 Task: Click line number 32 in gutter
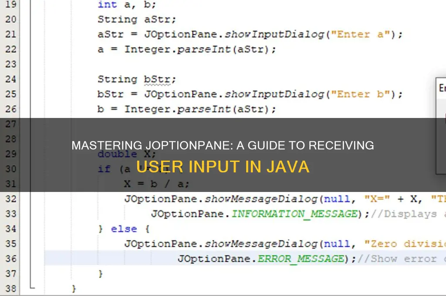pyautogui.click(x=11, y=198)
